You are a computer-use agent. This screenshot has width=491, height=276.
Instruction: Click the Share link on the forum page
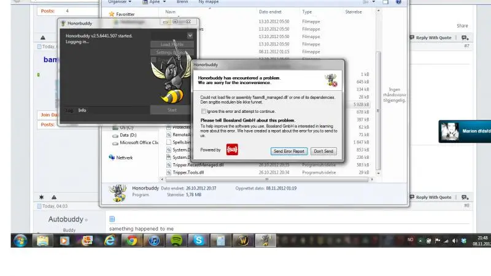tap(462, 26)
